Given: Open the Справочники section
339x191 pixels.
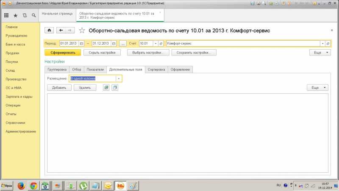Looking at the screenshot, I should pyautogui.click(x=15, y=123).
